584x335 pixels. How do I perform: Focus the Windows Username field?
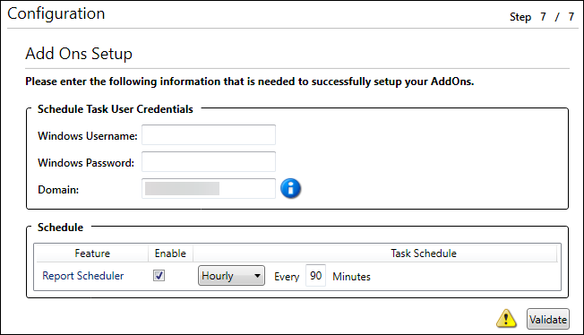(x=209, y=135)
